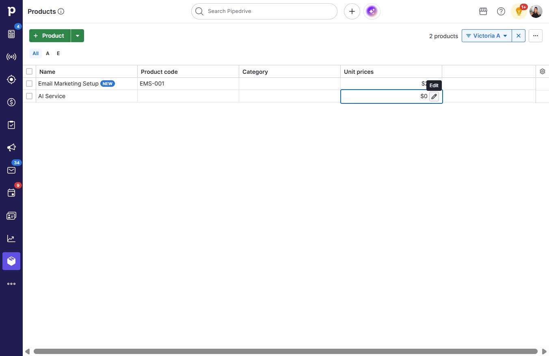Filter products by letter A
549x356 pixels.
click(48, 54)
